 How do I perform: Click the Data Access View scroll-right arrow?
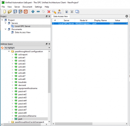[126, 124]
